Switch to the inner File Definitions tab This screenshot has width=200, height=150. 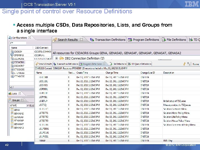[118, 64]
